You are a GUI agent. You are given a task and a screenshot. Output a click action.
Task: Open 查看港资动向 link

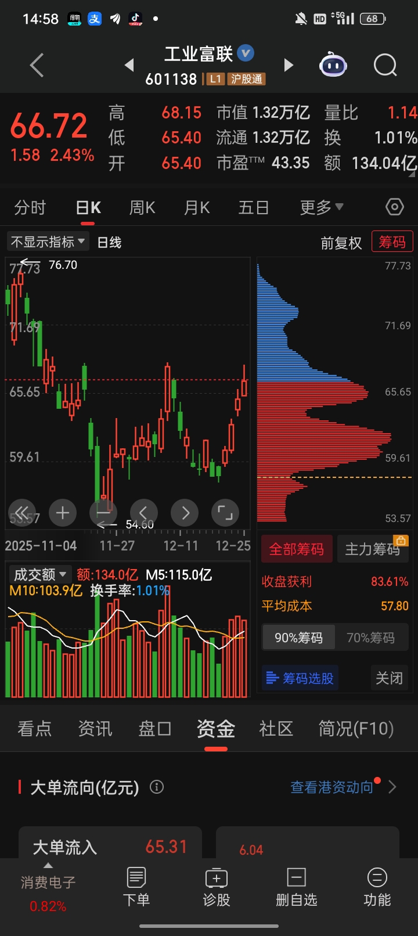(x=332, y=787)
